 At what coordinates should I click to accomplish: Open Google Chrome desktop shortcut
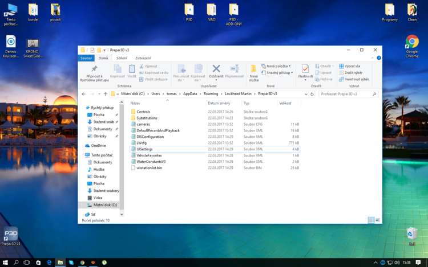[412, 46]
